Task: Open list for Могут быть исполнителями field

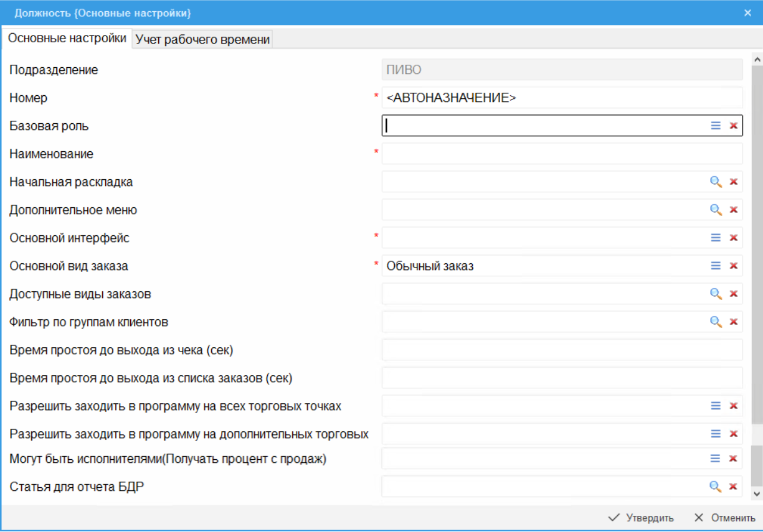Action: [x=716, y=459]
